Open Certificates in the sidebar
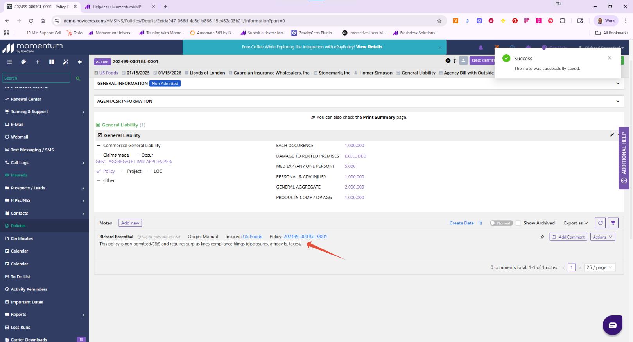The image size is (633, 342). 22,239
